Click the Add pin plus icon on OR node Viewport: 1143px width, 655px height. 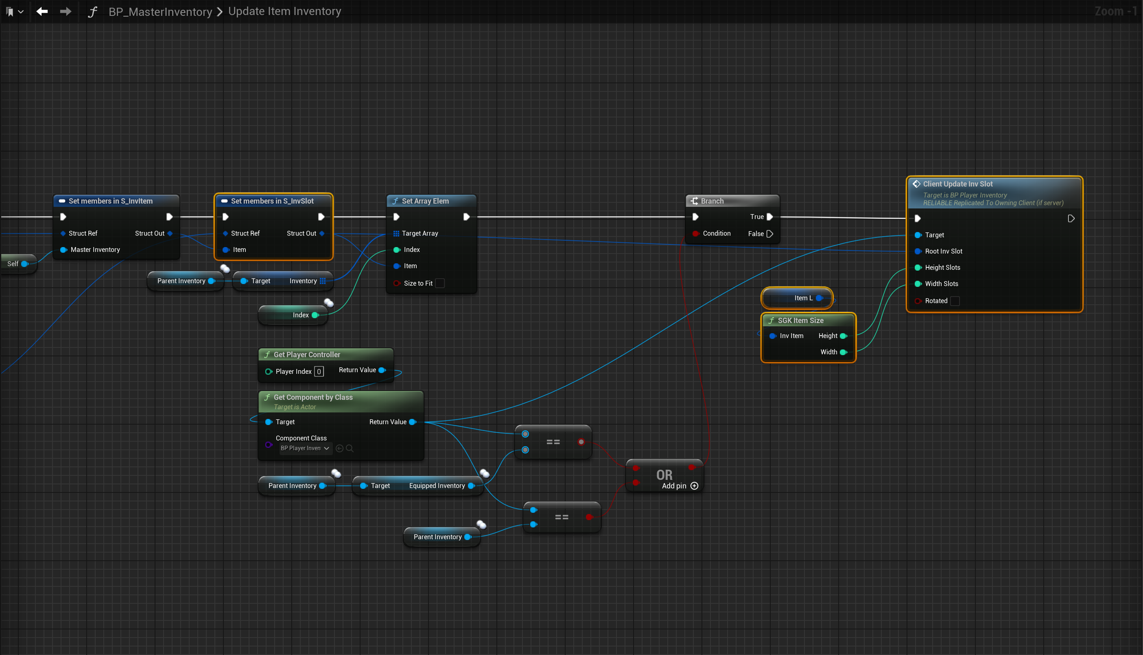[x=695, y=486]
